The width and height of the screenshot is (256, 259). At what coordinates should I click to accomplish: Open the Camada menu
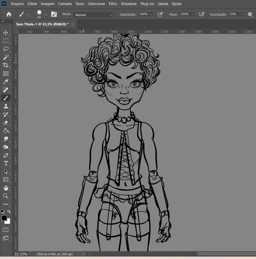65,4
